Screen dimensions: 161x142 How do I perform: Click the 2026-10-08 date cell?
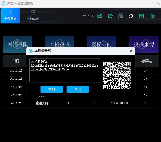click(119, 103)
